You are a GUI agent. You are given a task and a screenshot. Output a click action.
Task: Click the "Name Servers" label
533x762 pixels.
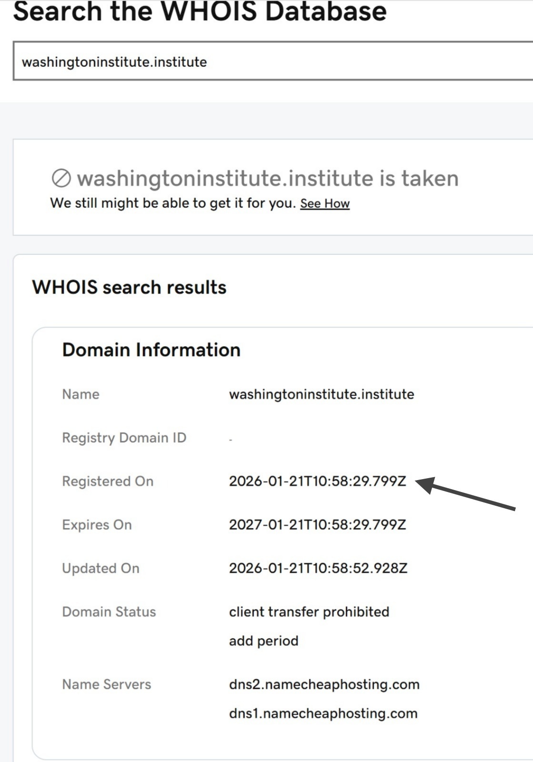coord(107,684)
